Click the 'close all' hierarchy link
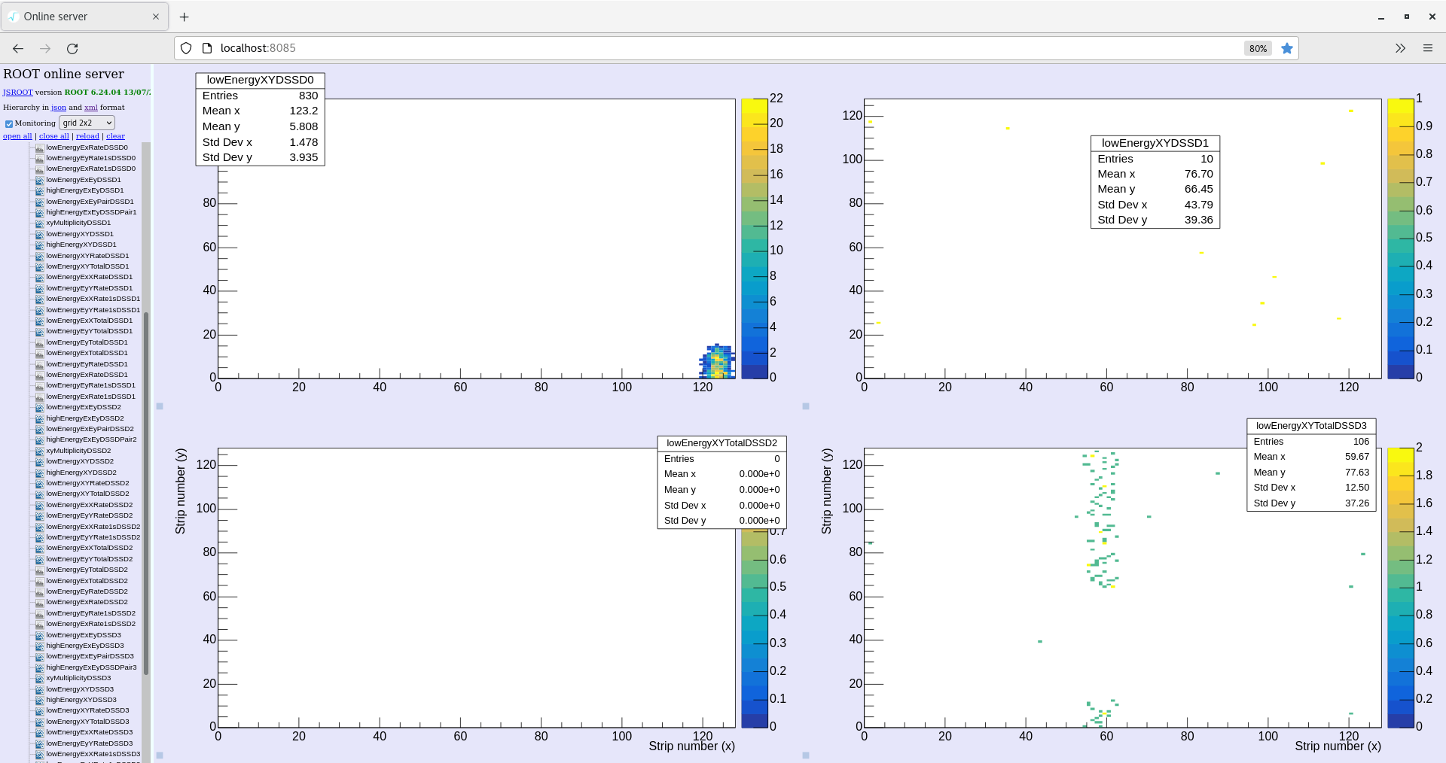 (53, 136)
